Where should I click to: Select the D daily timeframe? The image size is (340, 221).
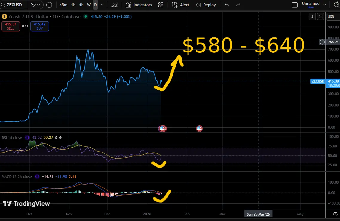(x=95, y=5)
